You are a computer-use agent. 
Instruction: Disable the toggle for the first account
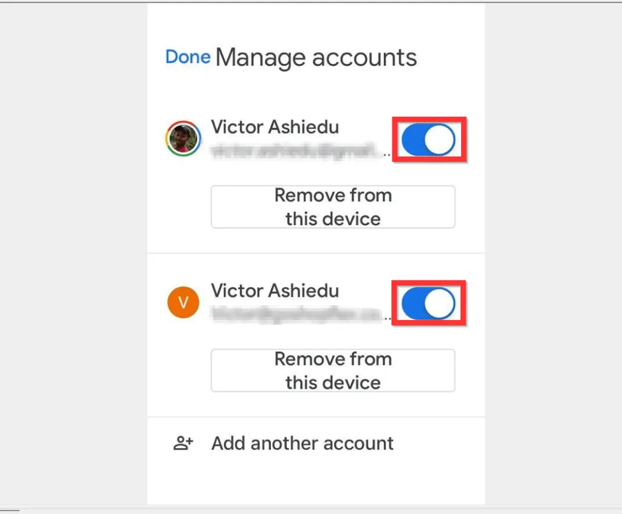pyautogui.click(x=429, y=139)
